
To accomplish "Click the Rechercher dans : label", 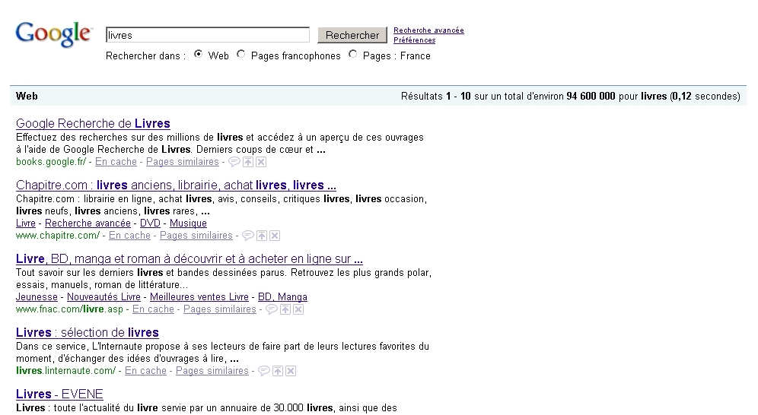I will click(x=145, y=56).
